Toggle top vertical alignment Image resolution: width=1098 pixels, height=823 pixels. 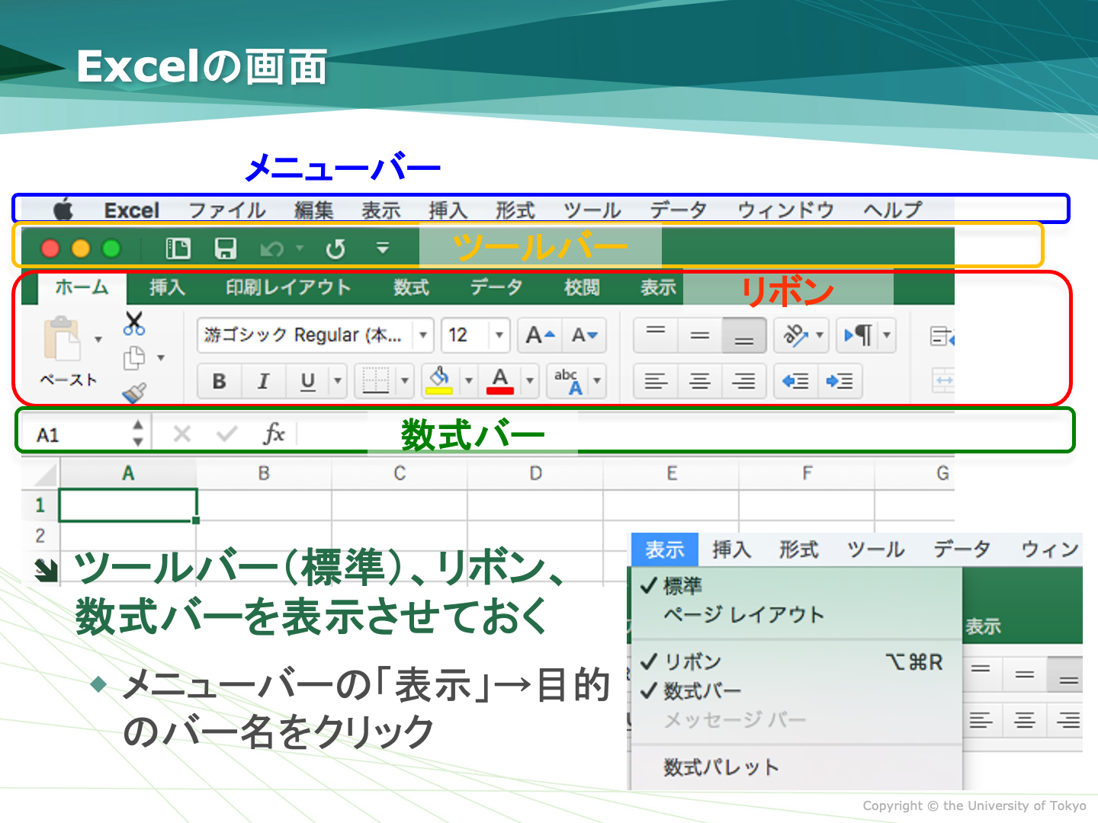click(656, 335)
